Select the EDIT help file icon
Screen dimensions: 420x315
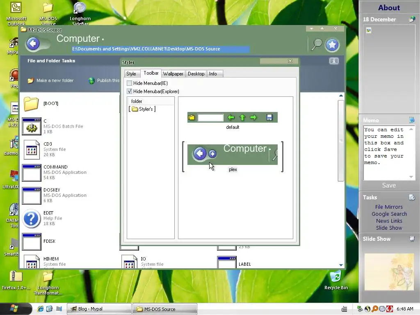32,219
